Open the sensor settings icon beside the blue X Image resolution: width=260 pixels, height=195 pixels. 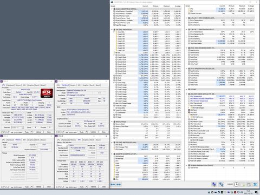pos(249,184)
